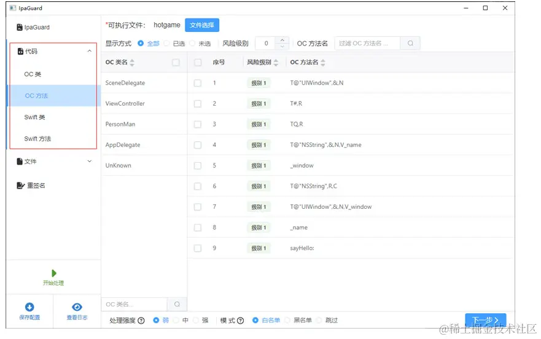Click the 文件 file icon in sidebar

tap(20, 162)
